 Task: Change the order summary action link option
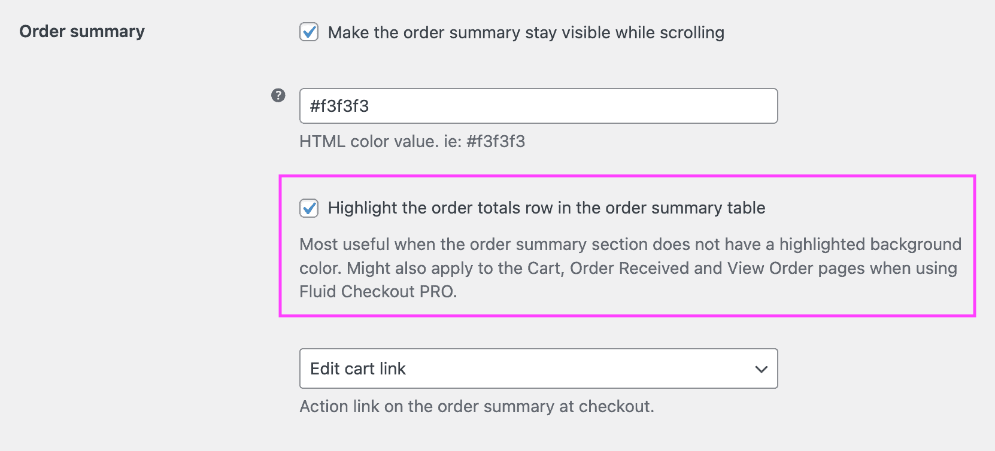[538, 369]
